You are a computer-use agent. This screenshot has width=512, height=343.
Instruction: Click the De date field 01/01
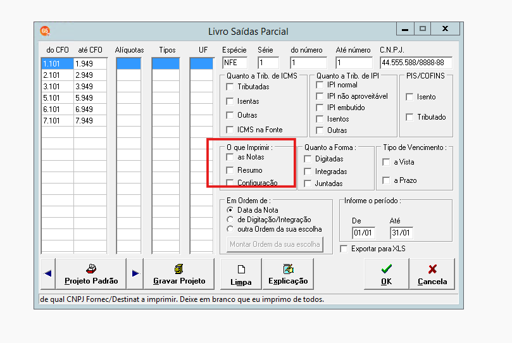pos(363,233)
